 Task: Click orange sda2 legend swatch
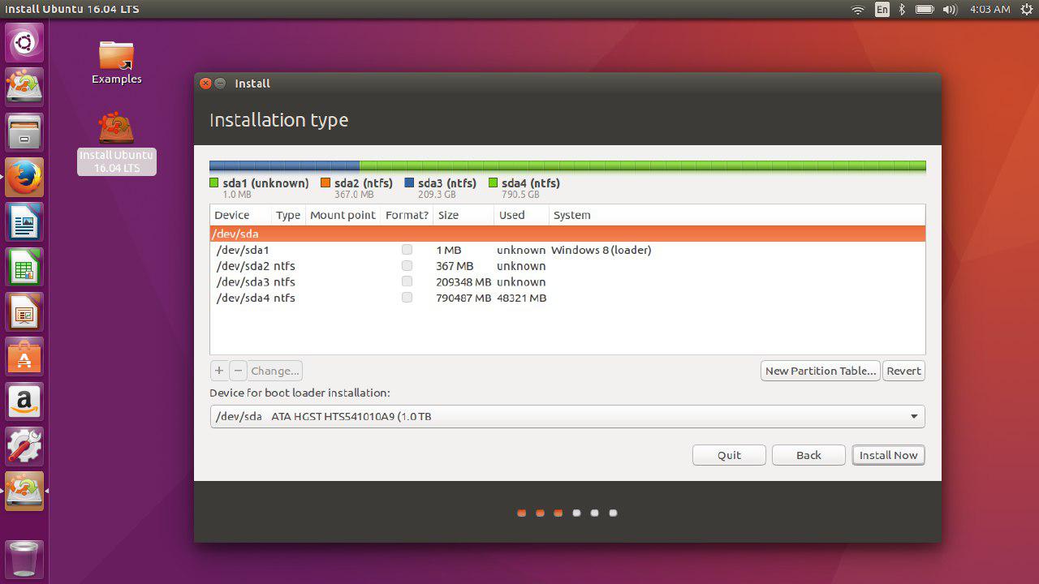pyautogui.click(x=325, y=183)
